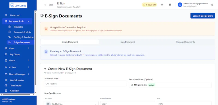The width and height of the screenshot is (218, 105).
Task: Go to Dashboard via home icon
Action: click(x=6, y=15)
